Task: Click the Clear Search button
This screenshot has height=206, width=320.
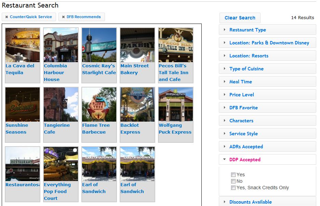Action: [240, 18]
